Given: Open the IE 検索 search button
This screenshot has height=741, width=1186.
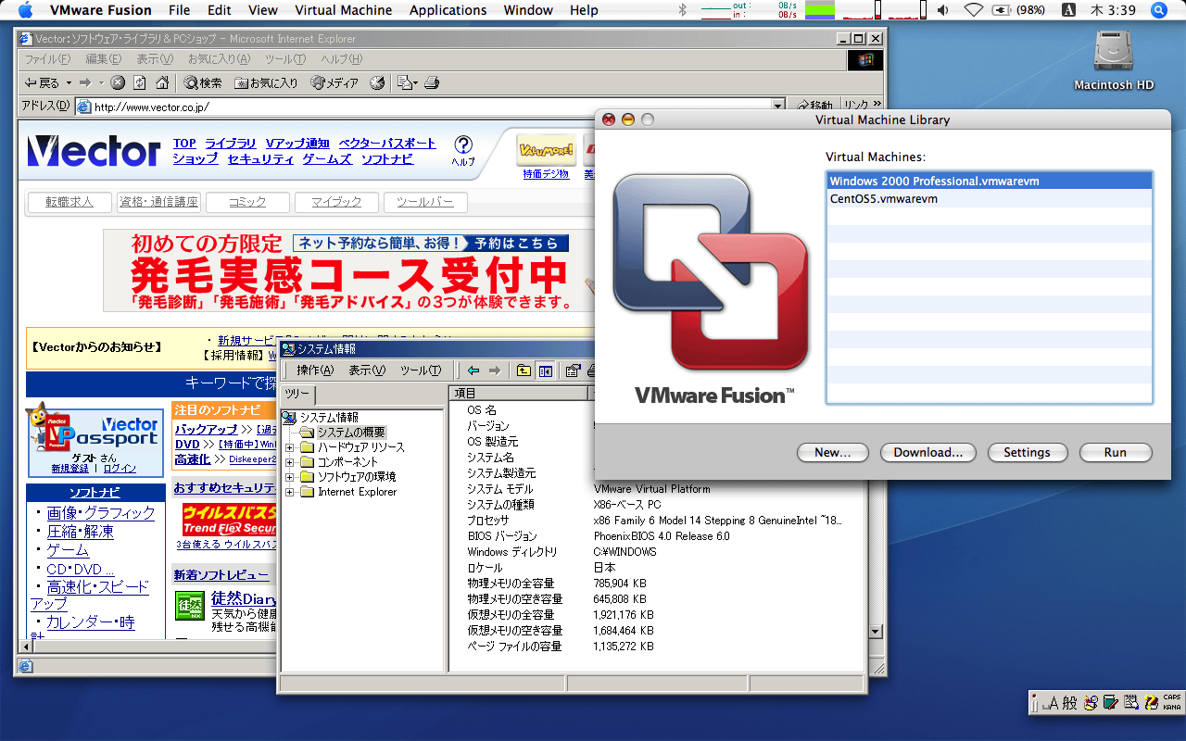Looking at the screenshot, I should (x=203, y=83).
